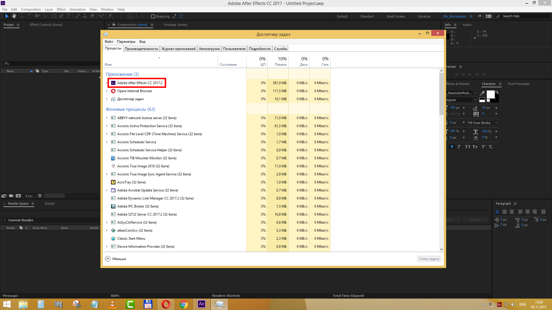Select the Brush tool in After Effects
Viewport: 552px width, 310px height.
click(x=78, y=16)
